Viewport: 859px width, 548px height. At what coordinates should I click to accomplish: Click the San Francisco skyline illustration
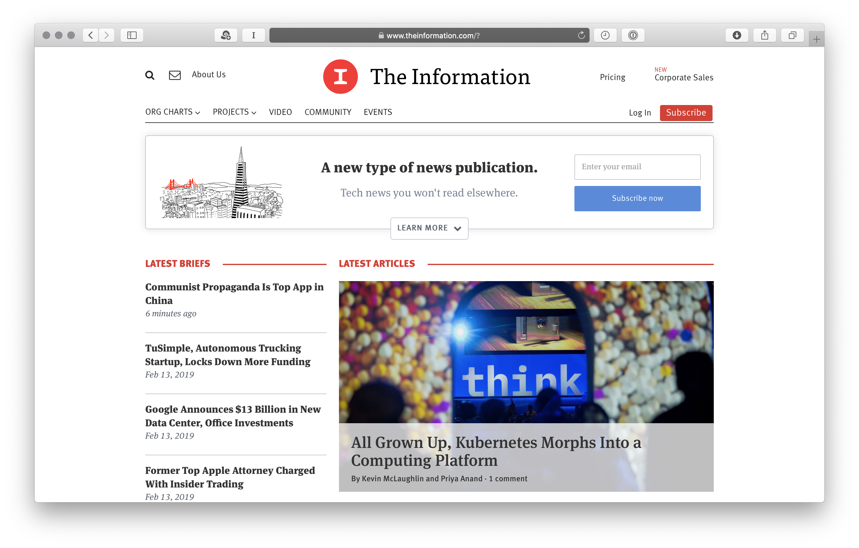[x=222, y=183]
